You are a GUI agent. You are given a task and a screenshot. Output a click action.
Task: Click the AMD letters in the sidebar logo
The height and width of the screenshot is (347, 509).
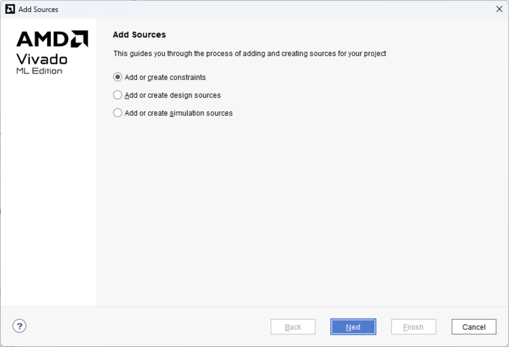(x=43, y=39)
